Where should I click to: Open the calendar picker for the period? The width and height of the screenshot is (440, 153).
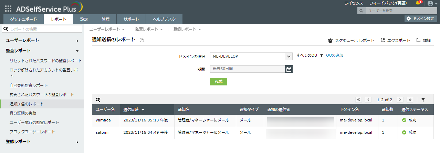[289, 69]
